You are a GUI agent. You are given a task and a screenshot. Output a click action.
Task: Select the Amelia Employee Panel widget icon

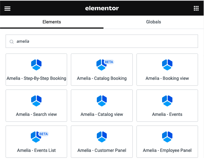pyautogui.click(x=167, y=137)
